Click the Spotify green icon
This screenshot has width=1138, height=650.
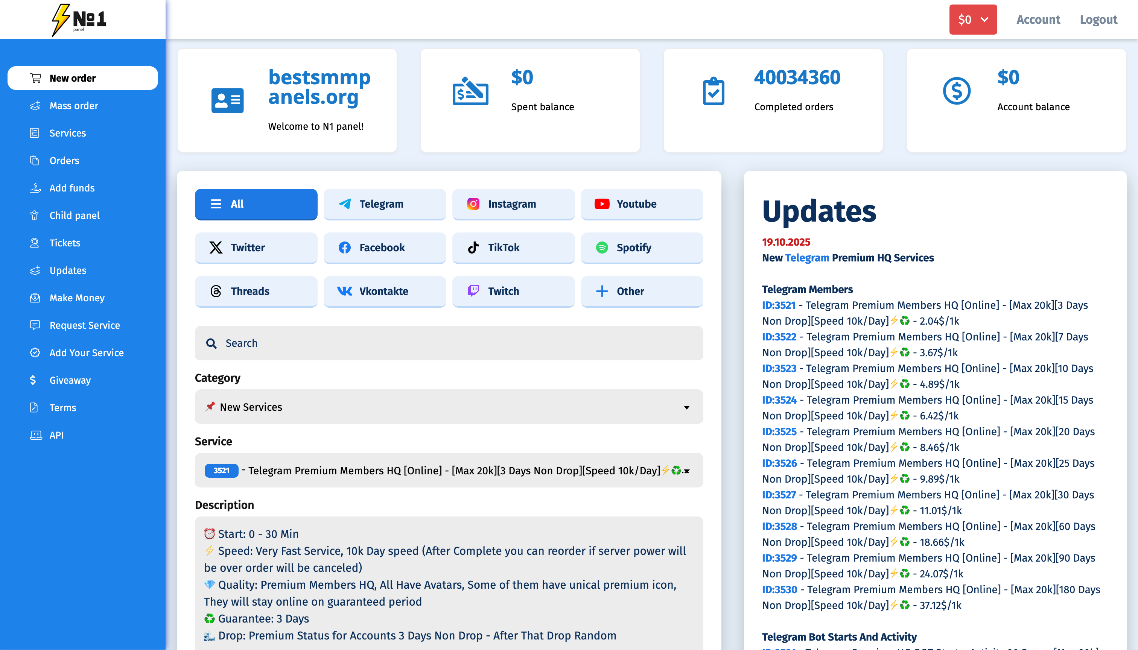(602, 248)
